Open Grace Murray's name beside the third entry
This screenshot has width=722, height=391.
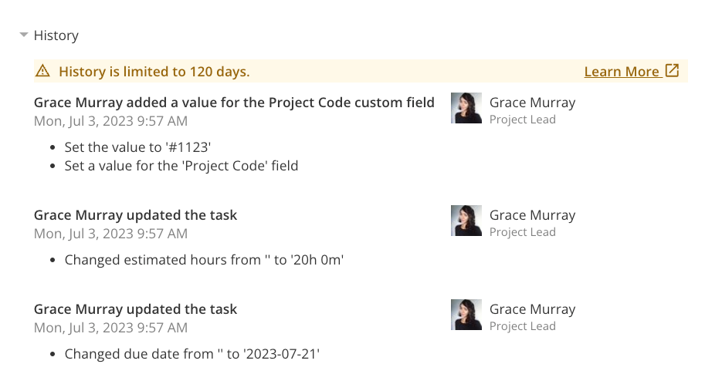point(532,309)
